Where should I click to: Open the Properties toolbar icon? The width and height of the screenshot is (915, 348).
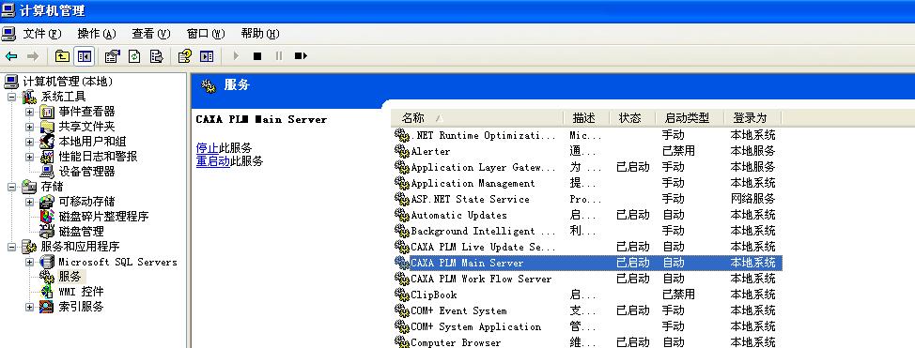click(x=112, y=56)
